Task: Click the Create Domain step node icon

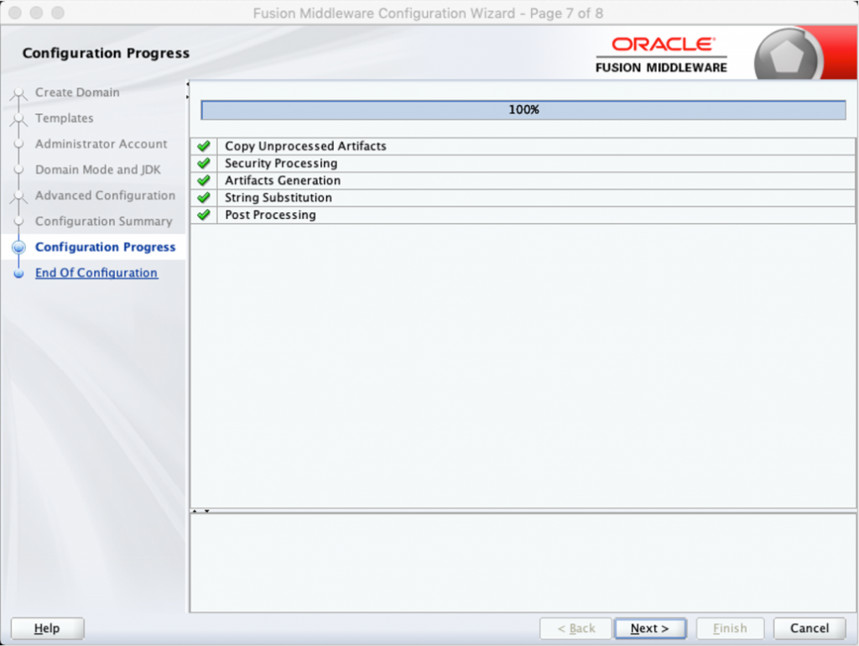Action: click(18, 93)
